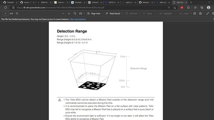Screen dimensions: 214x120
Task: Select the Highlight tool
Action: pyautogui.click(x=166, y=13)
